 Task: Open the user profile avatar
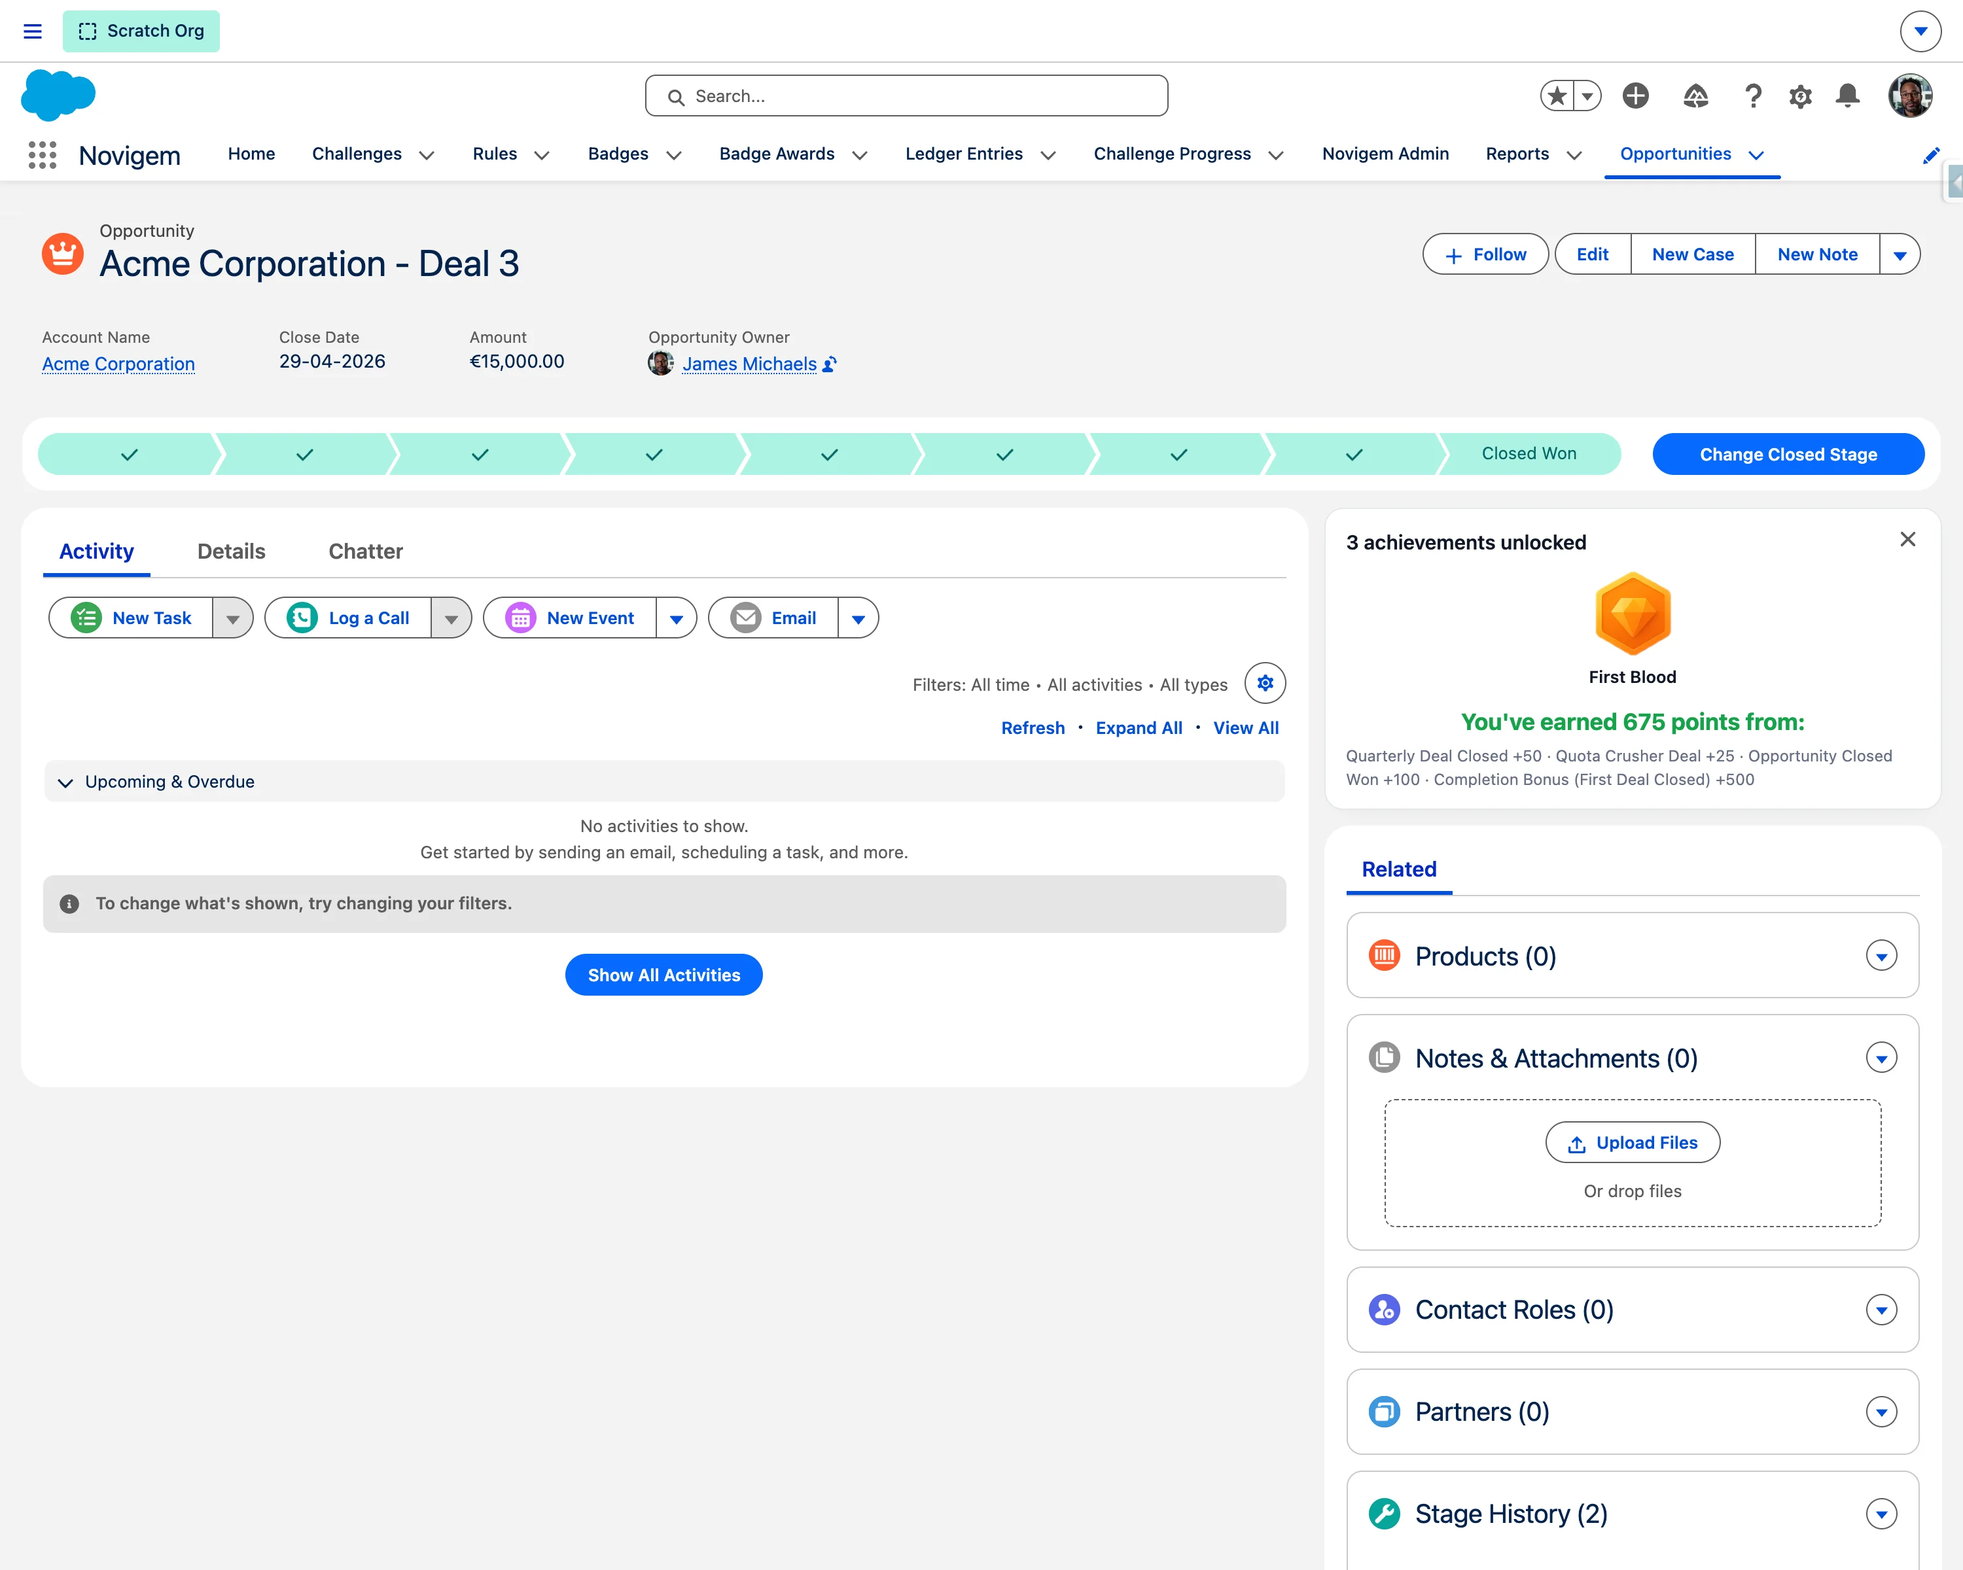[1909, 96]
